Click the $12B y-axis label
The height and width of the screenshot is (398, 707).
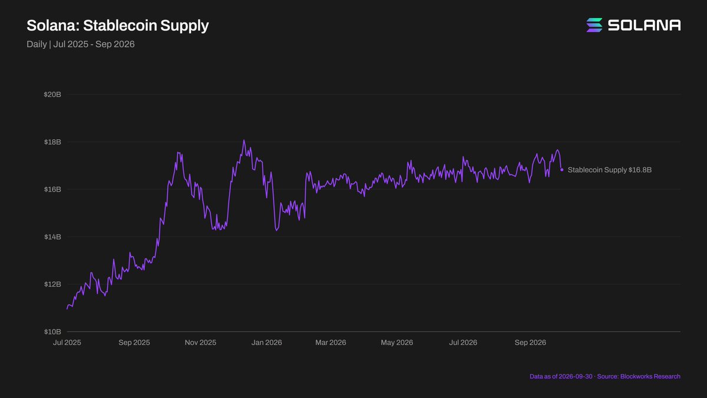click(x=52, y=284)
